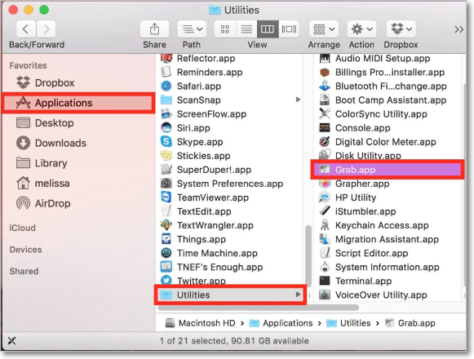The image size is (474, 359).
Task: Switch to Cover Flow view
Action: click(x=289, y=29)
